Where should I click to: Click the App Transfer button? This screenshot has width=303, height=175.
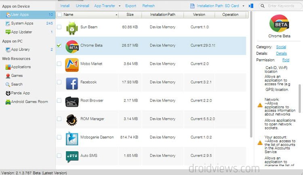(x=105, y=6)
